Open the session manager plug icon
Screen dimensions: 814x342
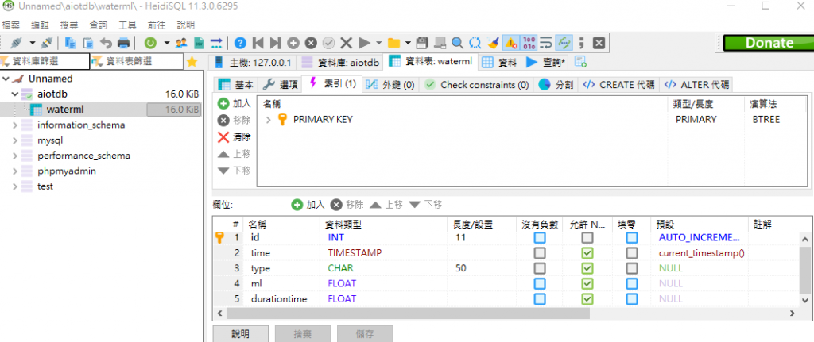pyautogui.click(x=17, y=43)
